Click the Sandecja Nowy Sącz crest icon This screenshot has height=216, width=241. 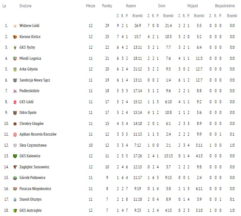[15, 80]
